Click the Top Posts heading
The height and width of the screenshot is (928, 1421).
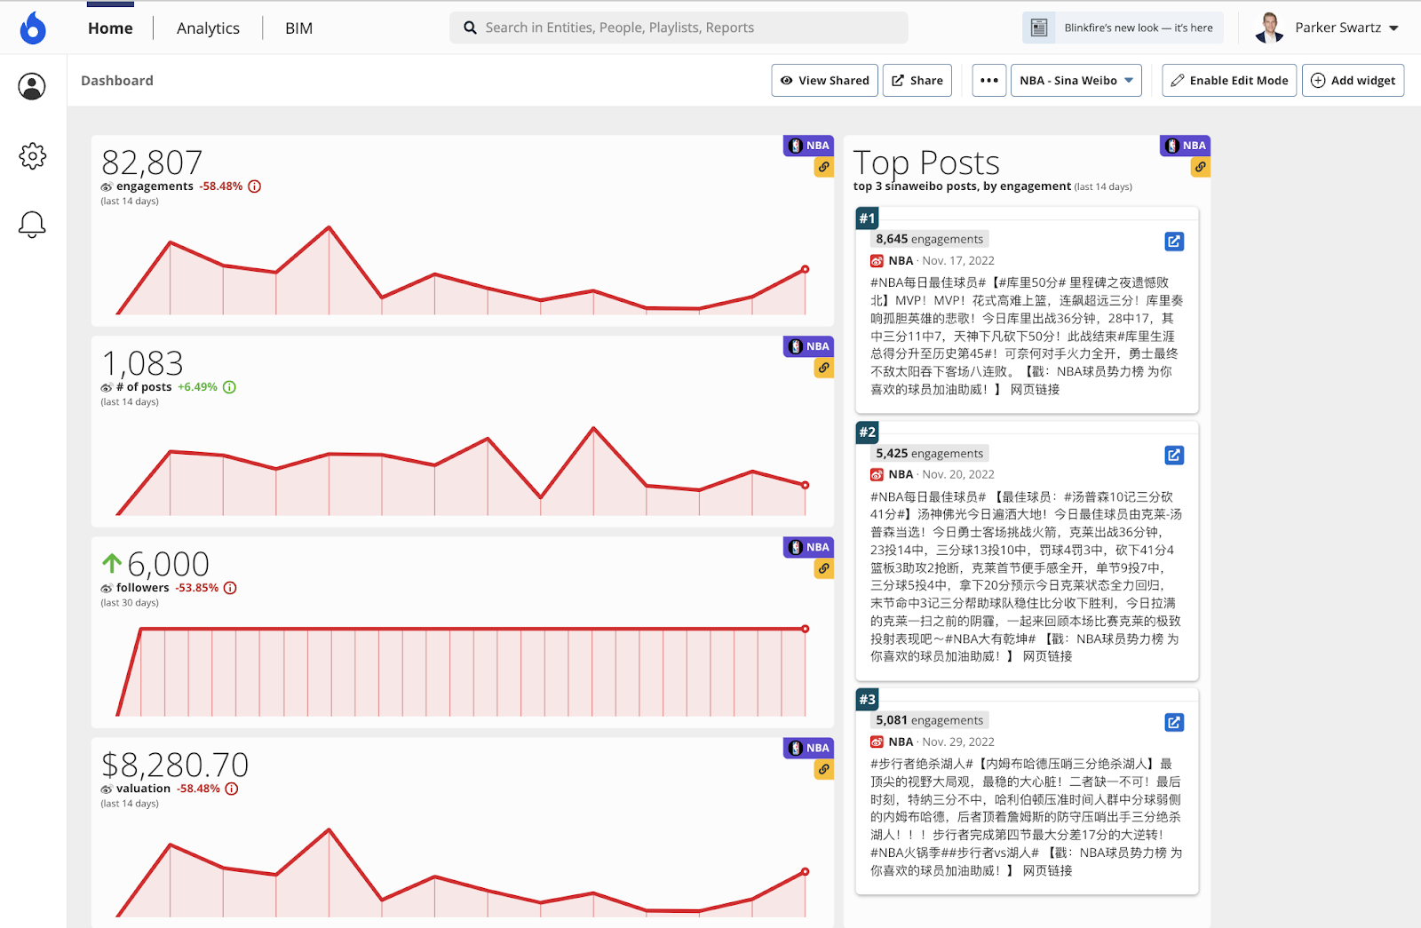point(926,163)
